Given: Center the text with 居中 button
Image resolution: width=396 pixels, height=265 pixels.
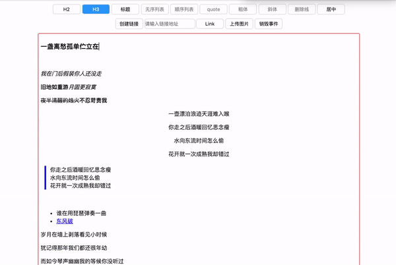Looking at the screenshot, I should (331, 9).
